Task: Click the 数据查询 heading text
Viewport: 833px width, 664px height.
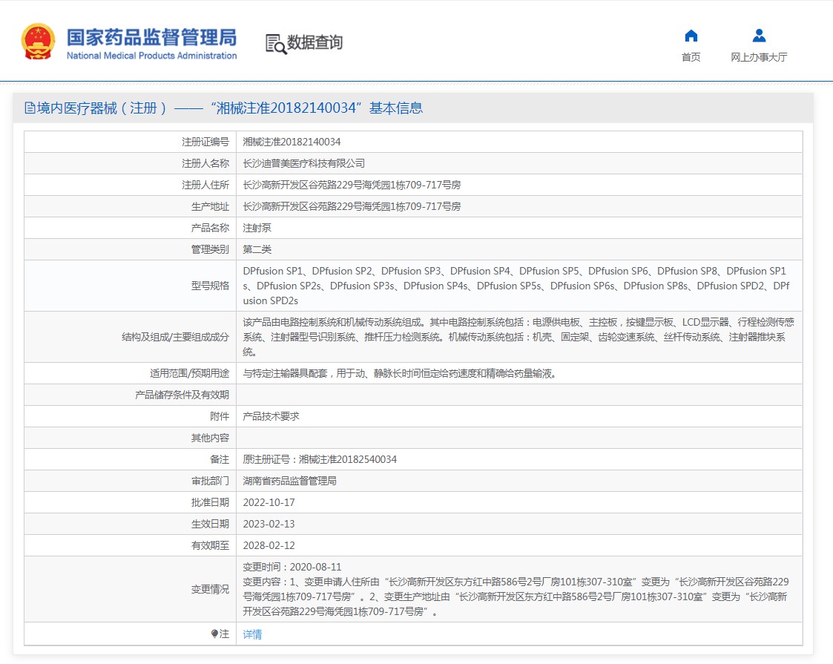Action: tap(315, 42)
